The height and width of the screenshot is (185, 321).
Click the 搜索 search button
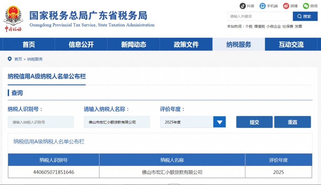tap(305, 16)
